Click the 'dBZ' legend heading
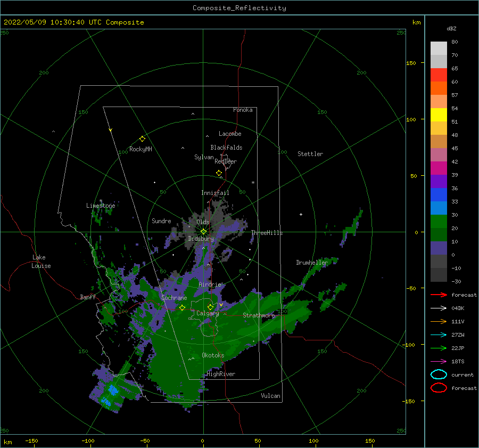 coord(451,29)
